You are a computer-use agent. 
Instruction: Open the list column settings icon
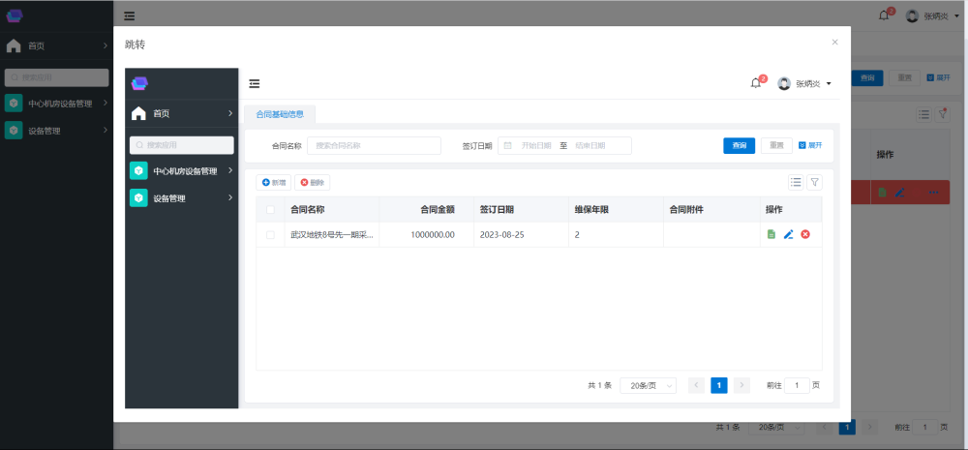(x=796, y=182)
